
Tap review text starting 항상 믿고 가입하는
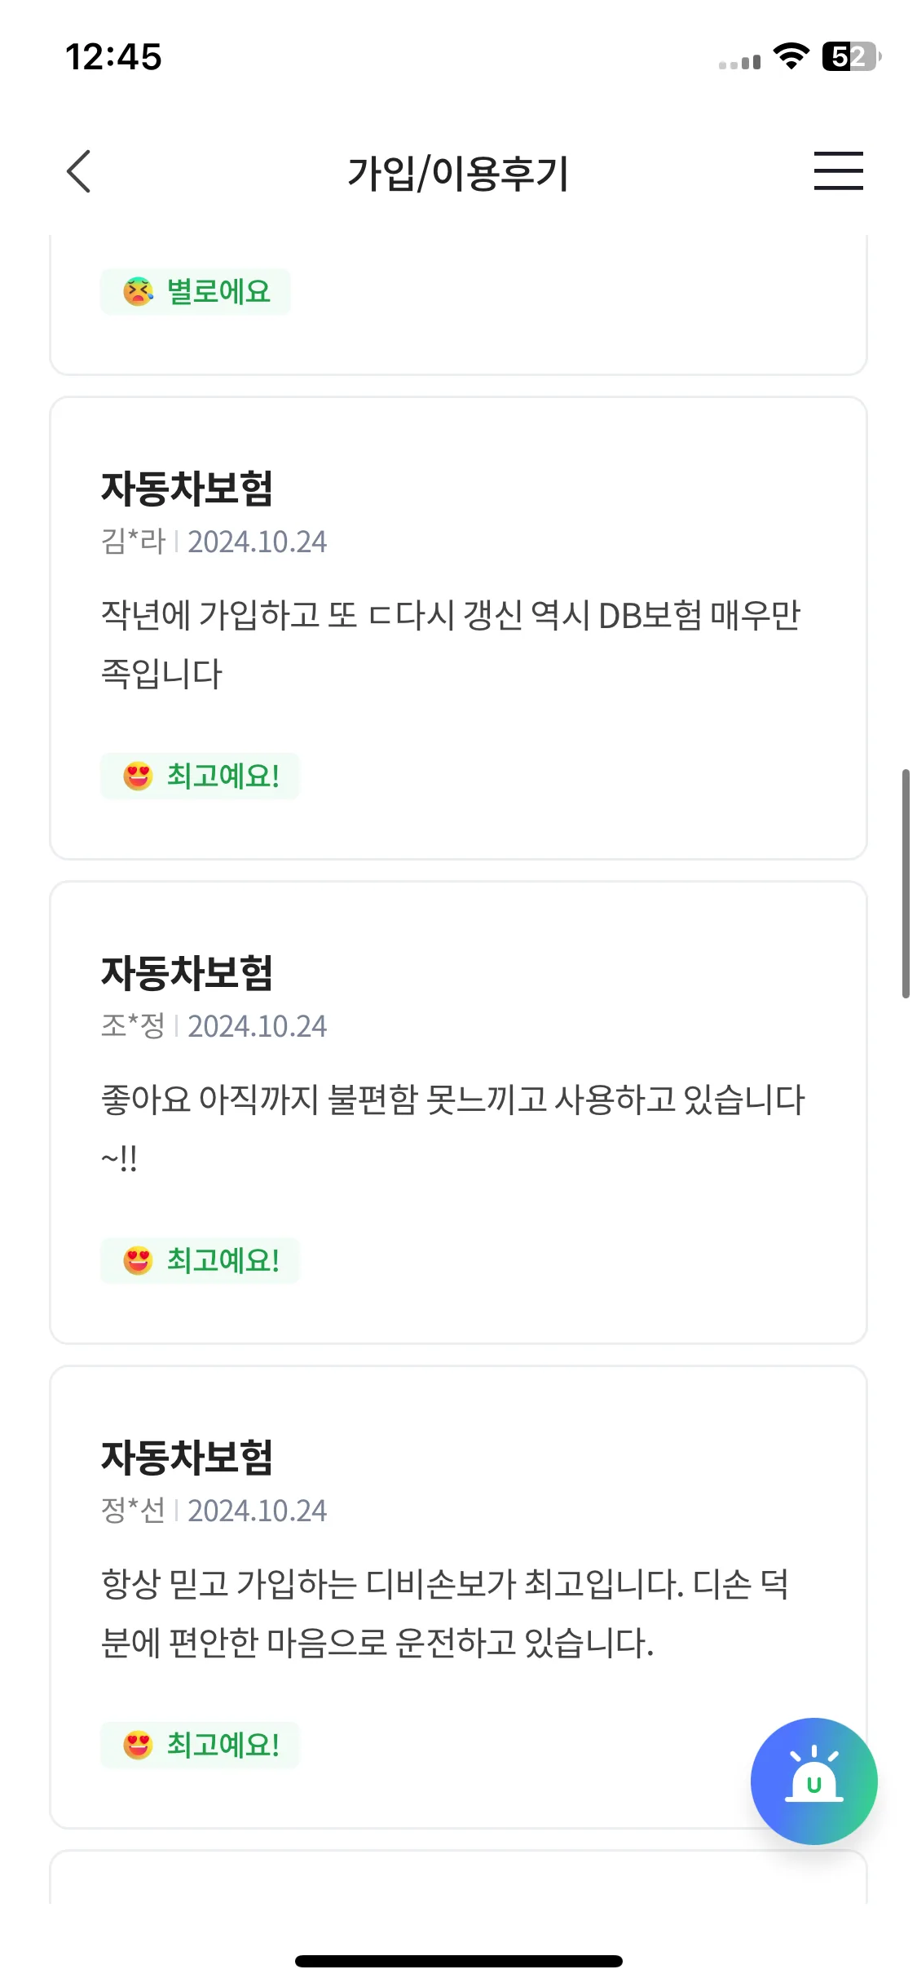(445, 1613)
